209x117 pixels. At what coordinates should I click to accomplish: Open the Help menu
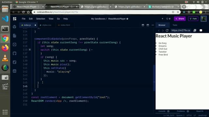tap(66, 19)
